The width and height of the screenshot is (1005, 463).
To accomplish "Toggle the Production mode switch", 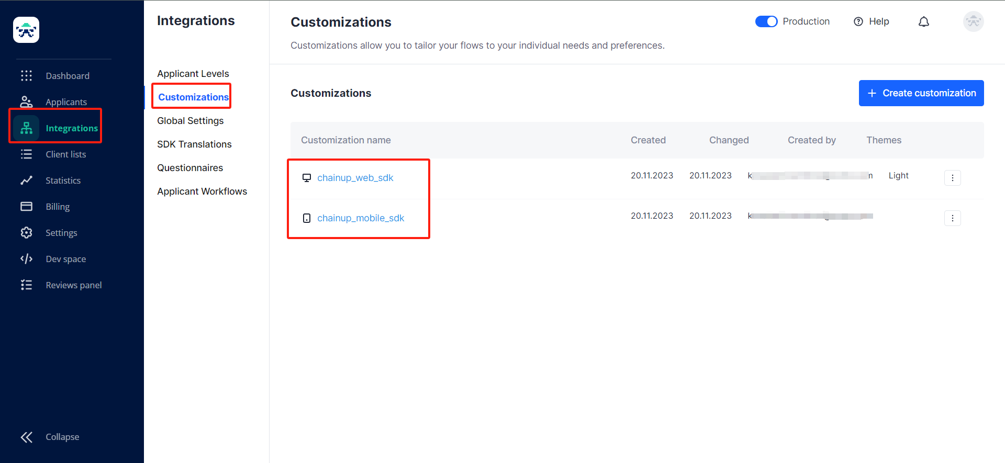I will pyautogui.click(x=766, y=21).
